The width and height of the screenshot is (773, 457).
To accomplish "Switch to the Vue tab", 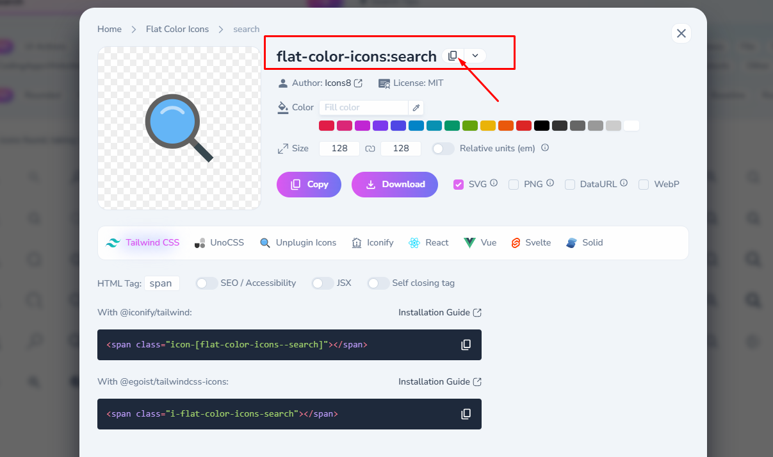I will [x=480, y=243].
